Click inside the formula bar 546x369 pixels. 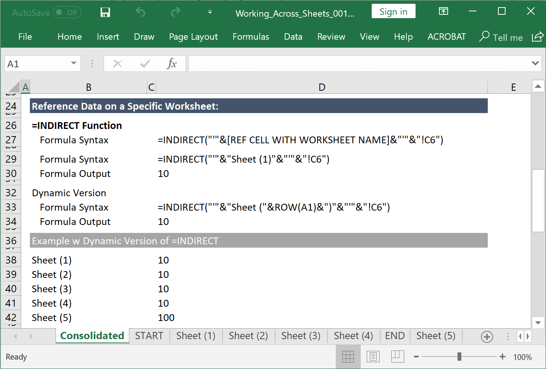(359, 64)
